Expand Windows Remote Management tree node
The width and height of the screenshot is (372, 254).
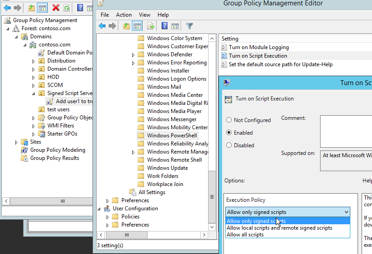[x=133, y=152]
